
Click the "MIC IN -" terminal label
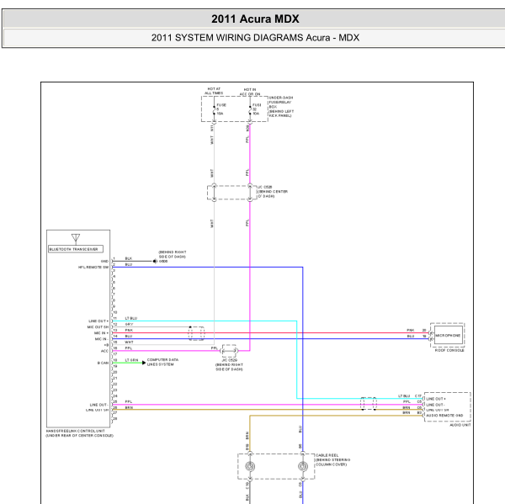pos(102,339)
